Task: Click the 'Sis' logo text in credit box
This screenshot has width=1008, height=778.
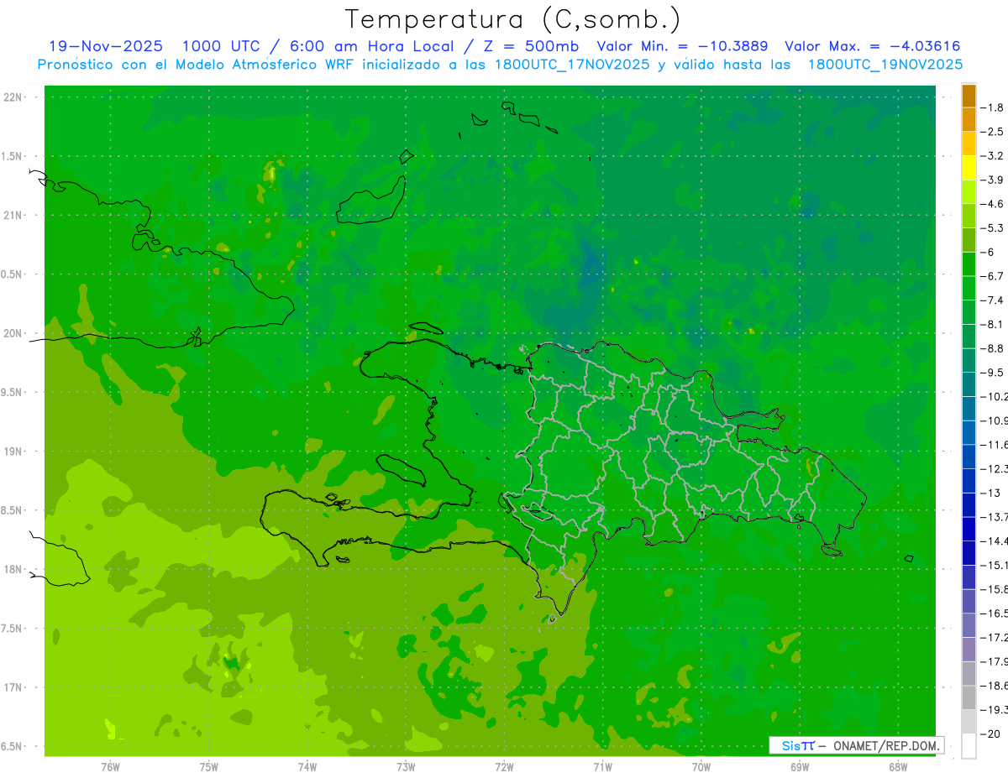Action: pyautogui.click(x=790, y=745)
